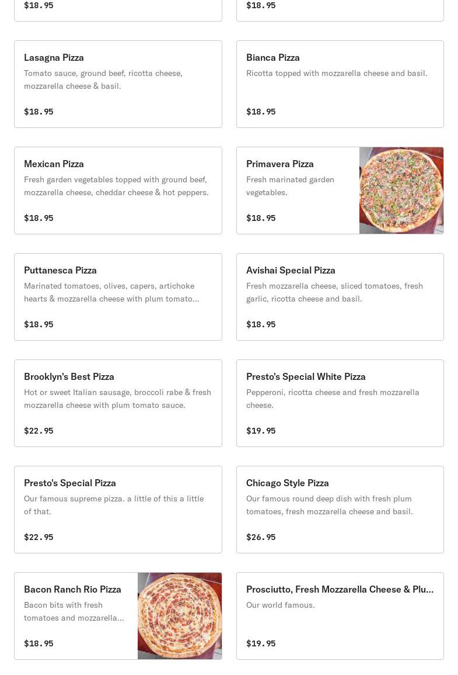Click the $19.95 Presto's White Pizza price
Viewport: 458px width, 675px height.
point(261,431)
